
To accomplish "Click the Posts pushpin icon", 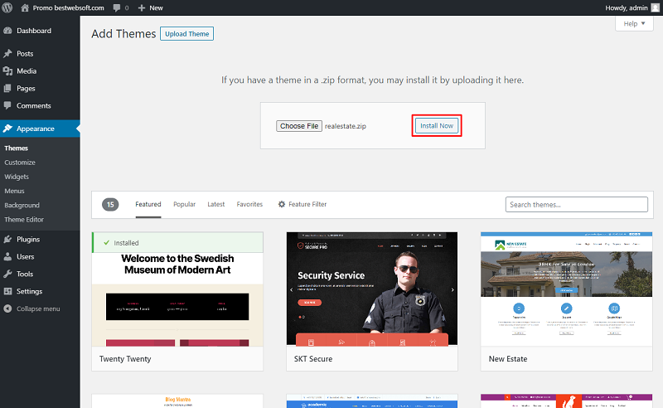I will 7,53.
